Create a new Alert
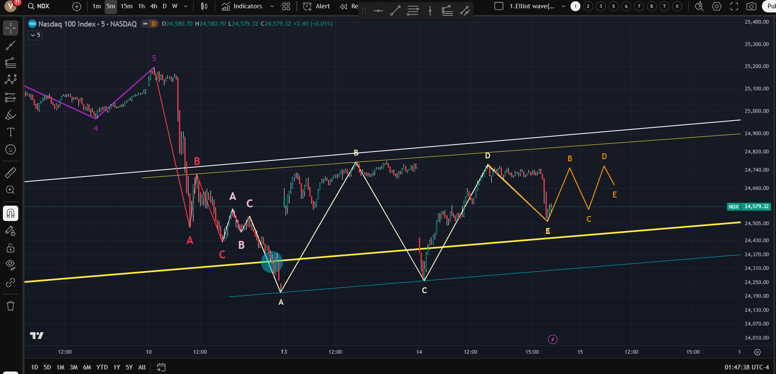The height and width of the screenshot is (374, 776). pos(316,6)
